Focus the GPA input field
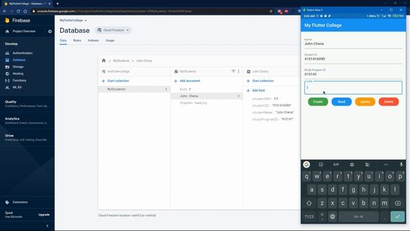This screenshot has height=231, width=410. coord(353,87)
